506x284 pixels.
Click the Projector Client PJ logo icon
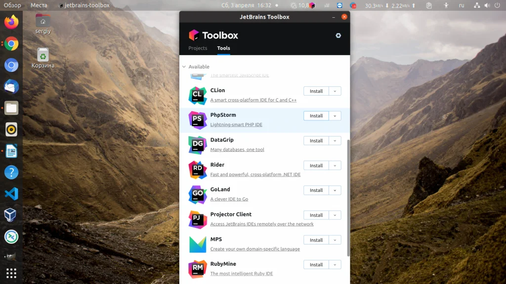(198, 219)
